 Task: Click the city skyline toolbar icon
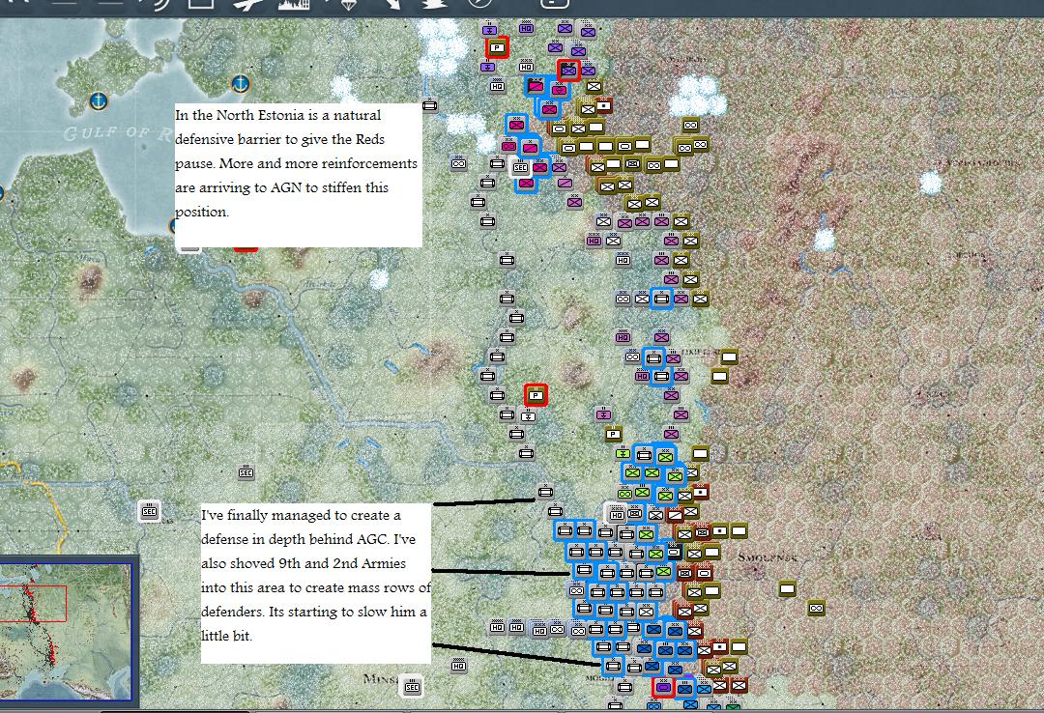(294, 5)
